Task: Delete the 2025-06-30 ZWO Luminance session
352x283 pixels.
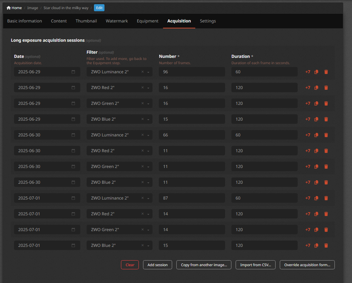Action: [326, 135]
